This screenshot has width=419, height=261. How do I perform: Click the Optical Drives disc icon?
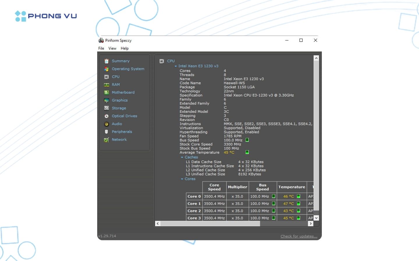click(x=106, y=116)
